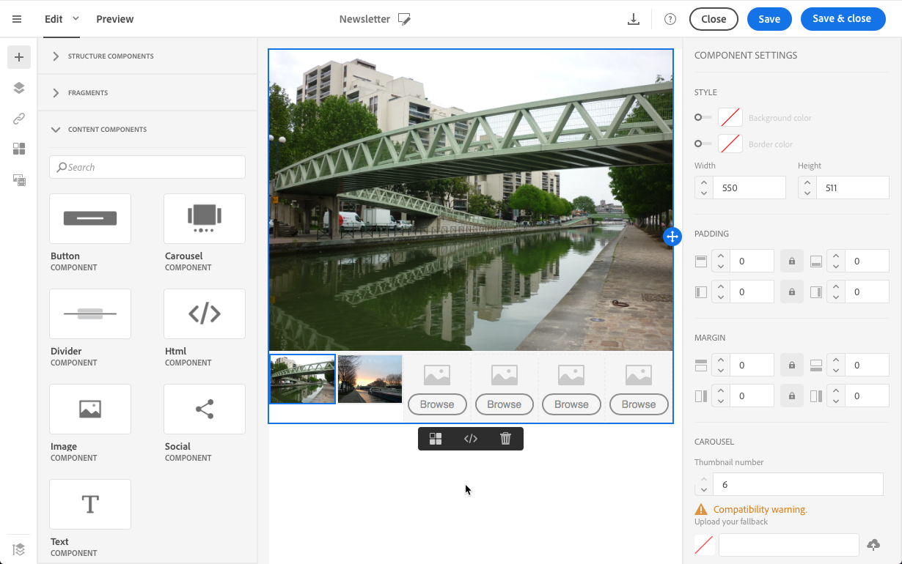Open the layers icon in left sidebar
Image resolution: width=902 pixels, height=564 pixels.
click(19, 88)
